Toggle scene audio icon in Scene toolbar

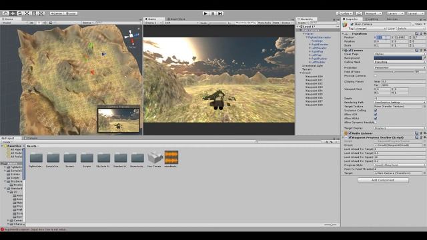tap(45, 23)
